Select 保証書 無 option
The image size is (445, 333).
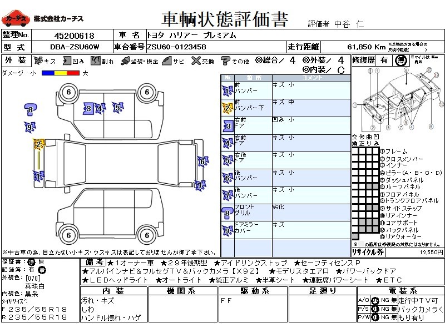[41, 262]
